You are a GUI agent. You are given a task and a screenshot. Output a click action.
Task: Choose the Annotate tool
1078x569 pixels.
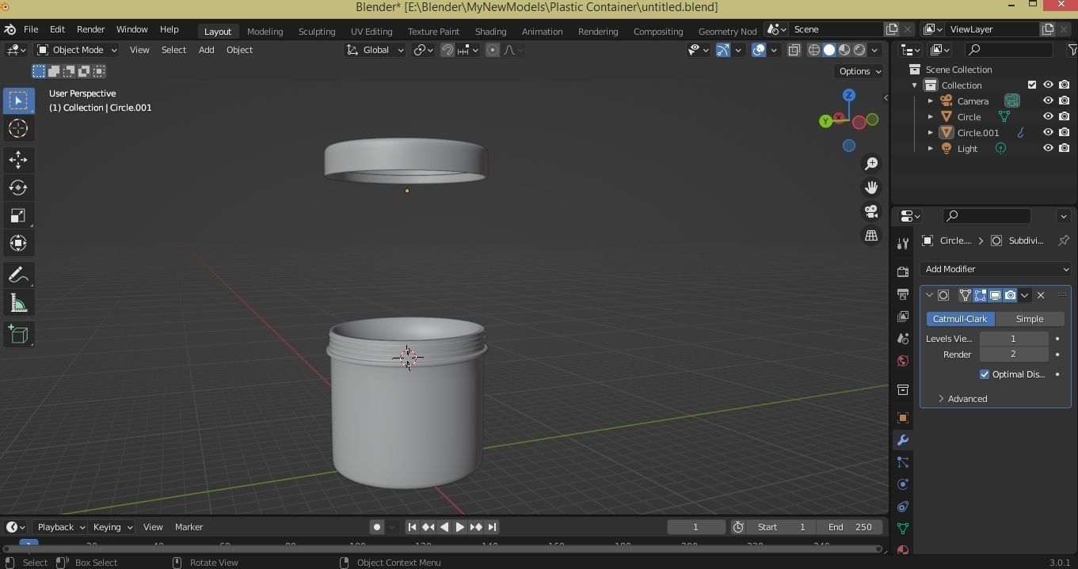pyautogui.click(x=18, y=275)
